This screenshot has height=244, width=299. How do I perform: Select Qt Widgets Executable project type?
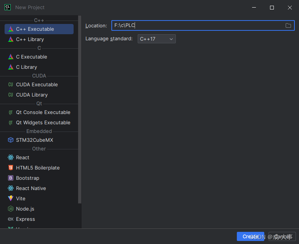tap(43, 123)
